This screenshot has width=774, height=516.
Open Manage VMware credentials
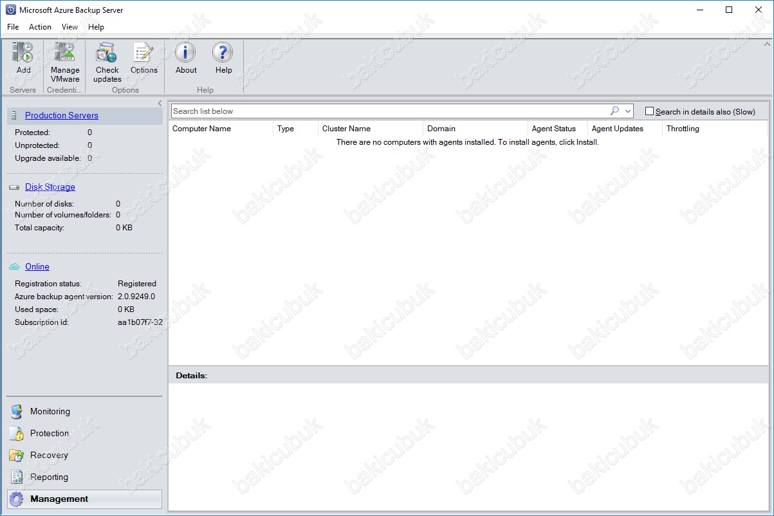tap(65, 62)
